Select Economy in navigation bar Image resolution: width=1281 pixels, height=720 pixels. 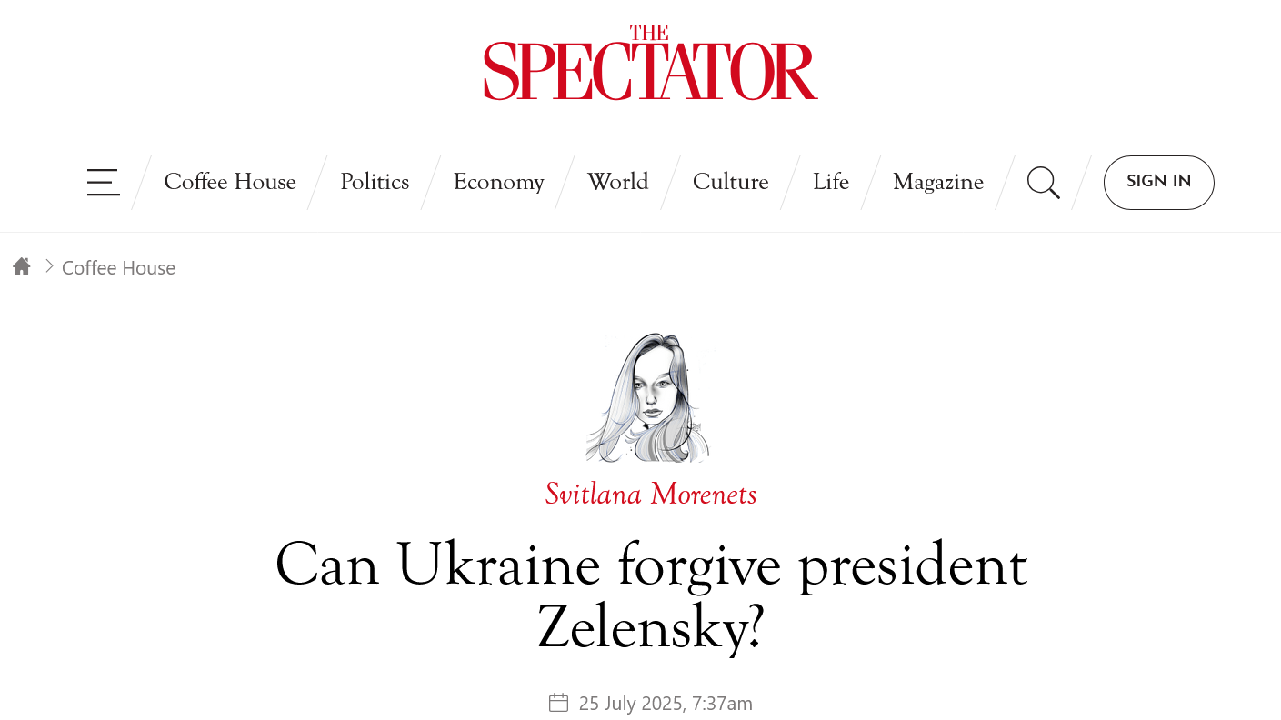point(498,182)
